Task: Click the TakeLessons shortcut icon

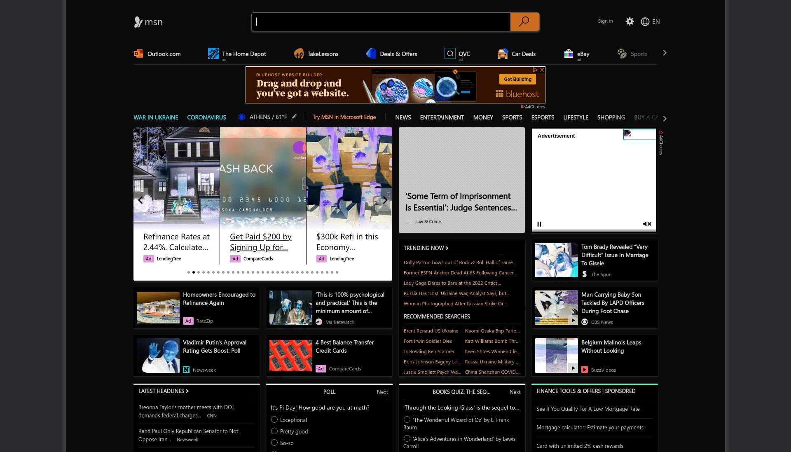Action: click(x=299, y=54)
